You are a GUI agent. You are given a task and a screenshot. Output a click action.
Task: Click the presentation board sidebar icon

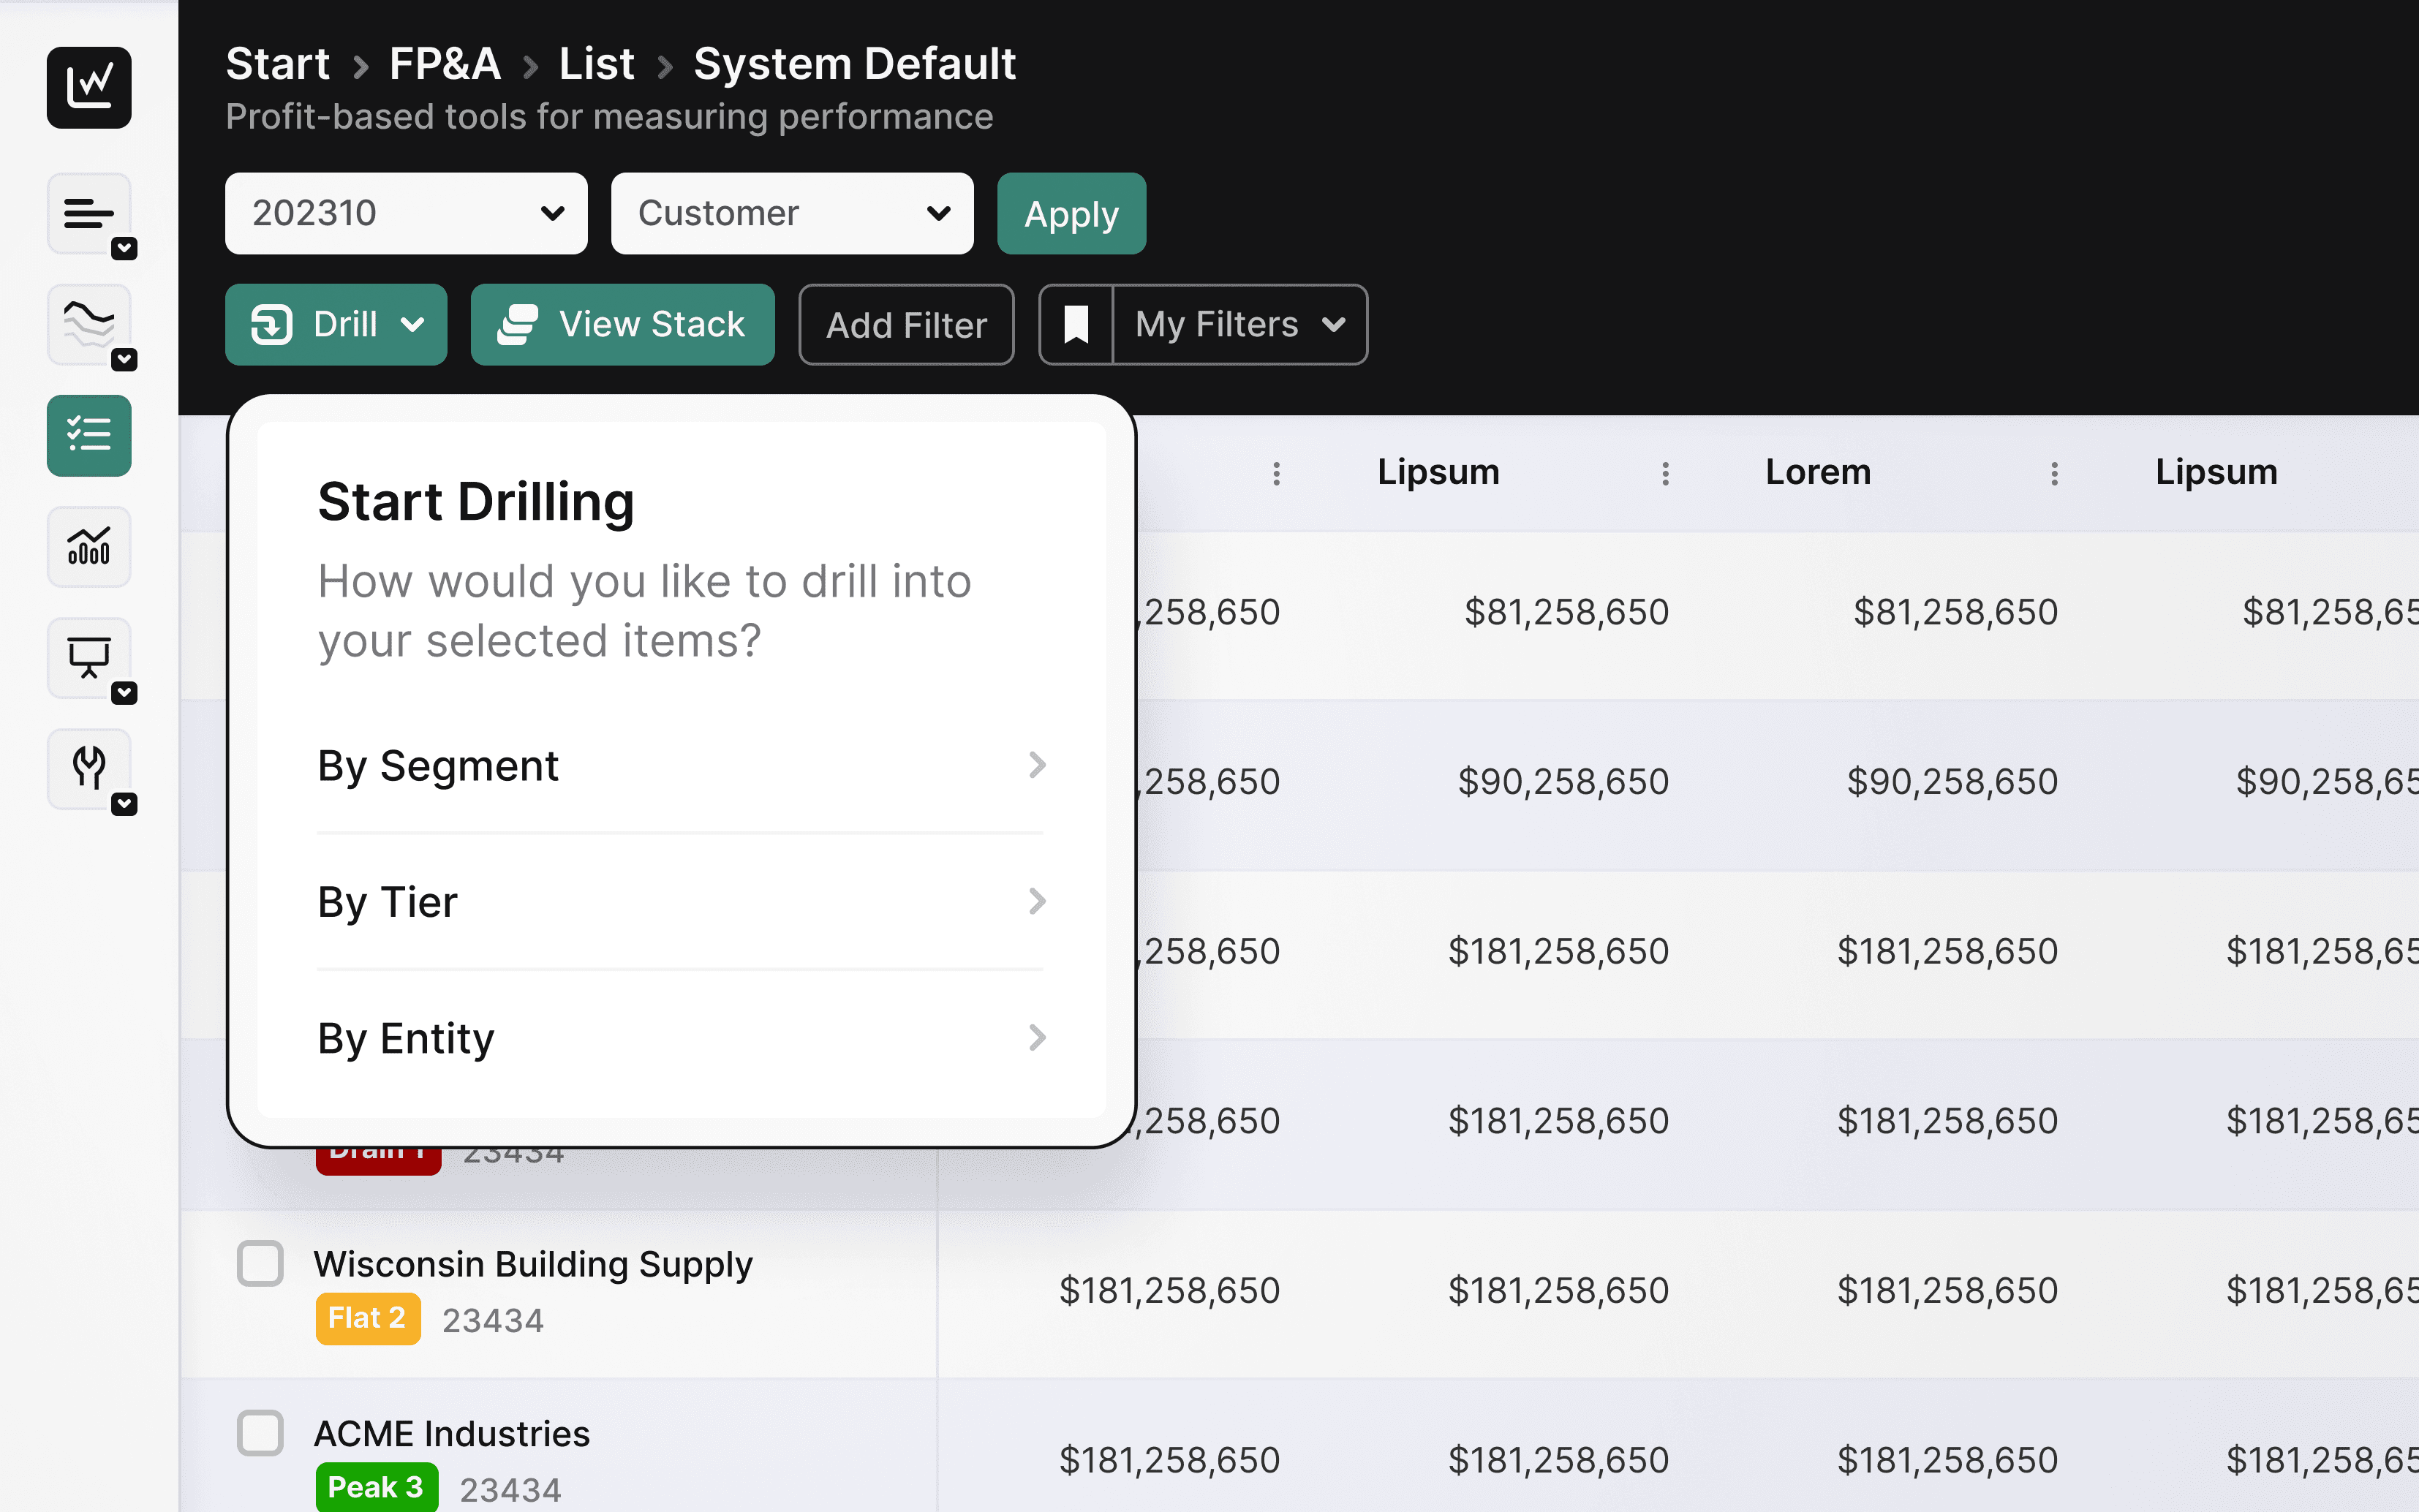[x=89, y=657]
